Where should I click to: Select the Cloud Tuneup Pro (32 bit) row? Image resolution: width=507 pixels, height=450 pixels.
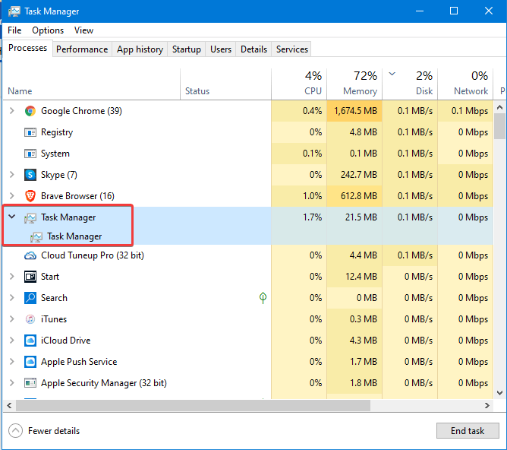(248, 255)
